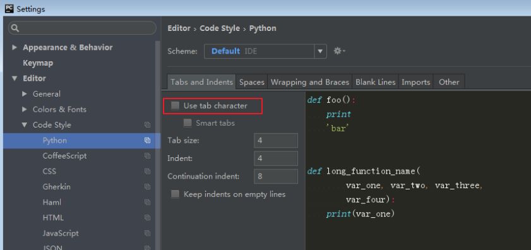Open the Scheme Default dropdown arrow
Viewport: 531px width, 250px height.
tap(320, 52)
